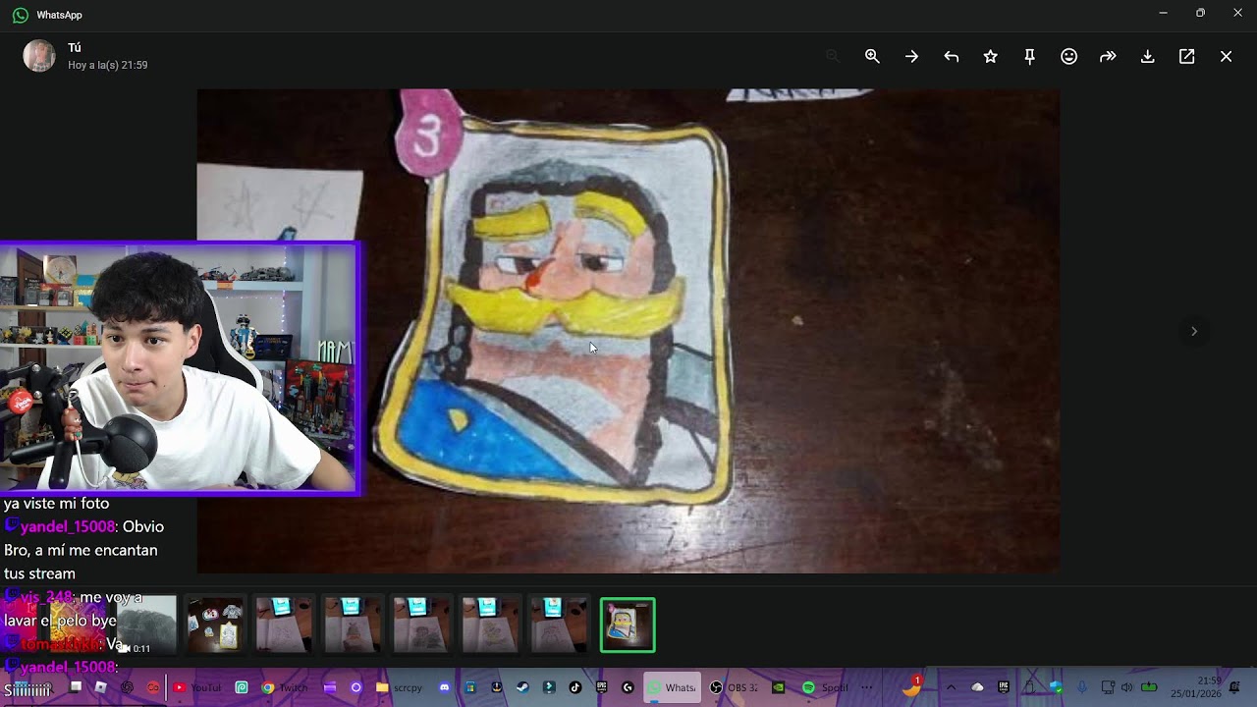Open Microsoft Store from the taskbar

point(470,687)
